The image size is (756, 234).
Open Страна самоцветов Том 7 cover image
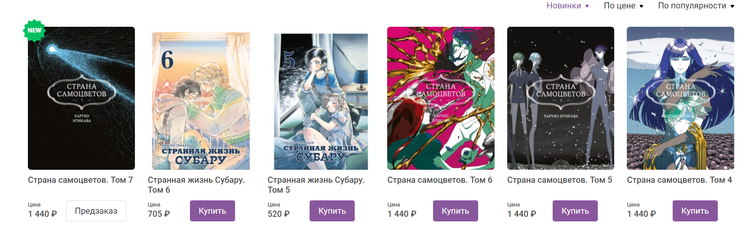[x=81, y=98]
